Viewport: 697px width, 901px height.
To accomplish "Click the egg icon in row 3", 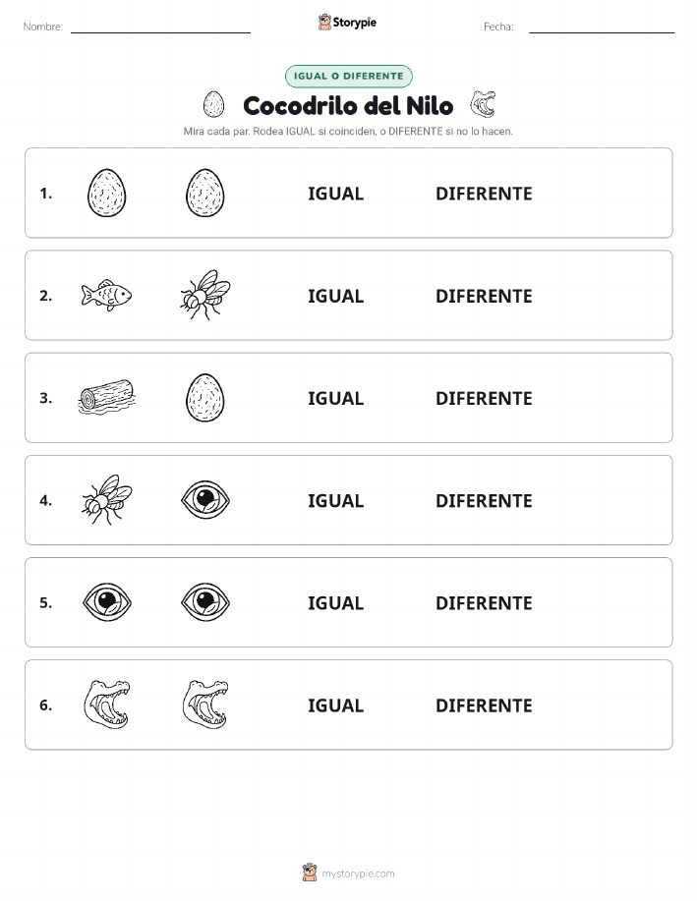I will [x=205, y=398].
